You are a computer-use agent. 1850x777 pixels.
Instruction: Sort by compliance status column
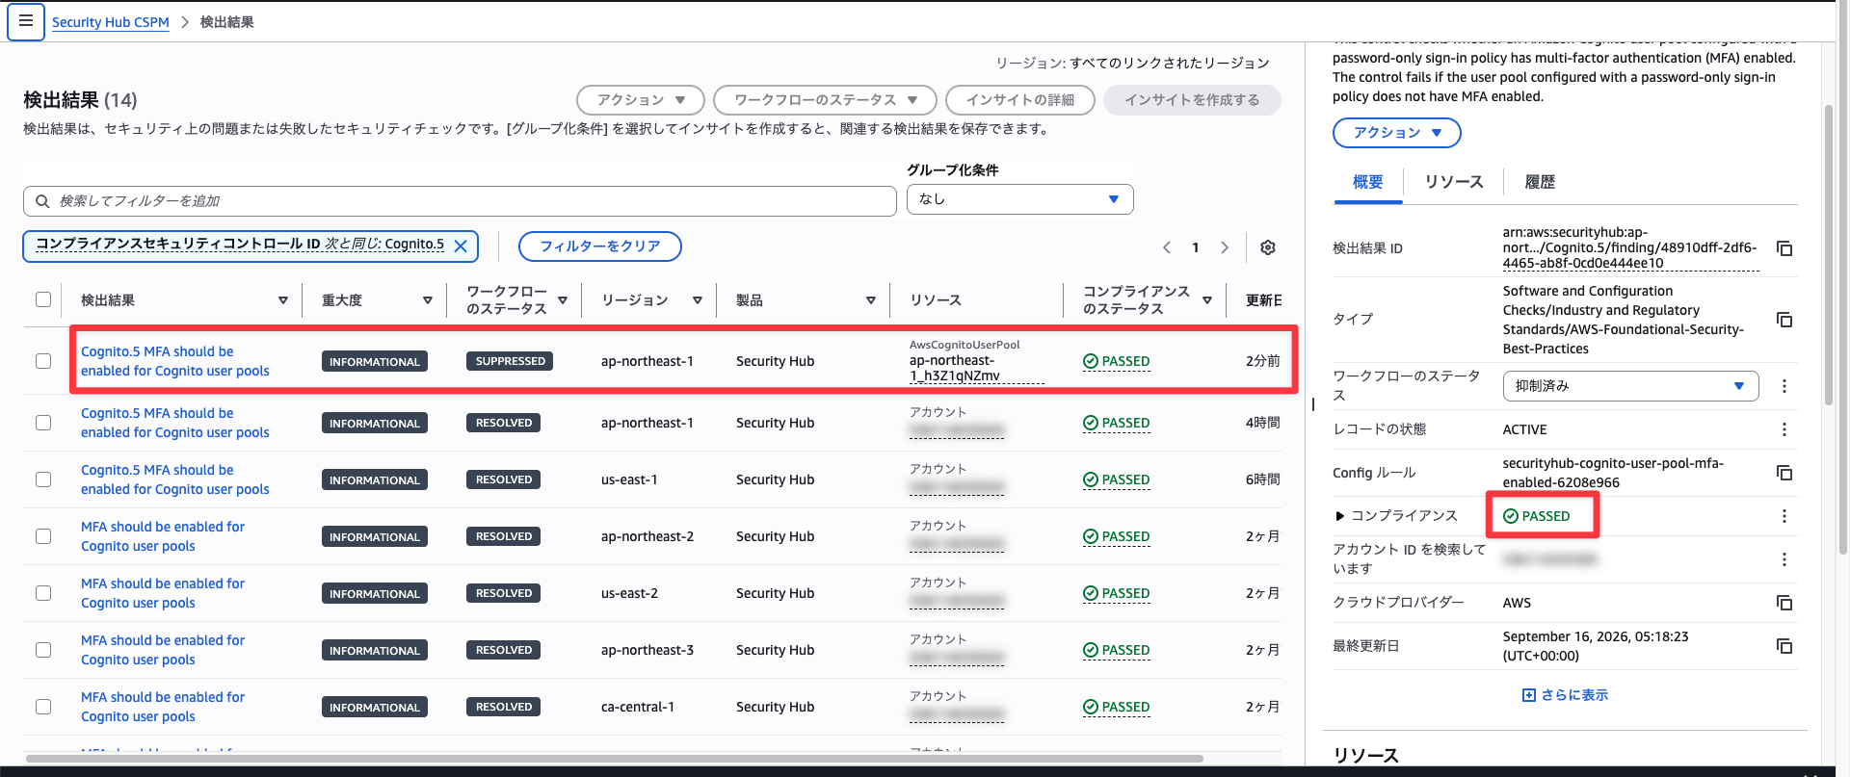1207,300
